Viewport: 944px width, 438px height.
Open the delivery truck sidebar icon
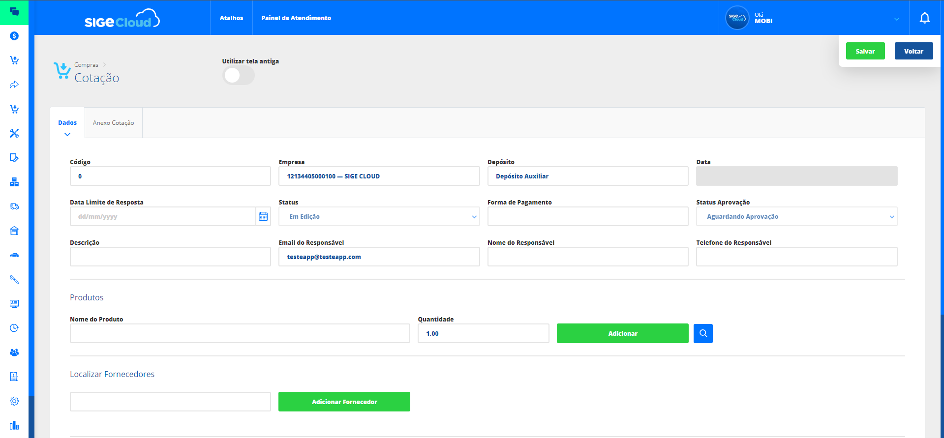pyautogui.click(x=14, y=206)
